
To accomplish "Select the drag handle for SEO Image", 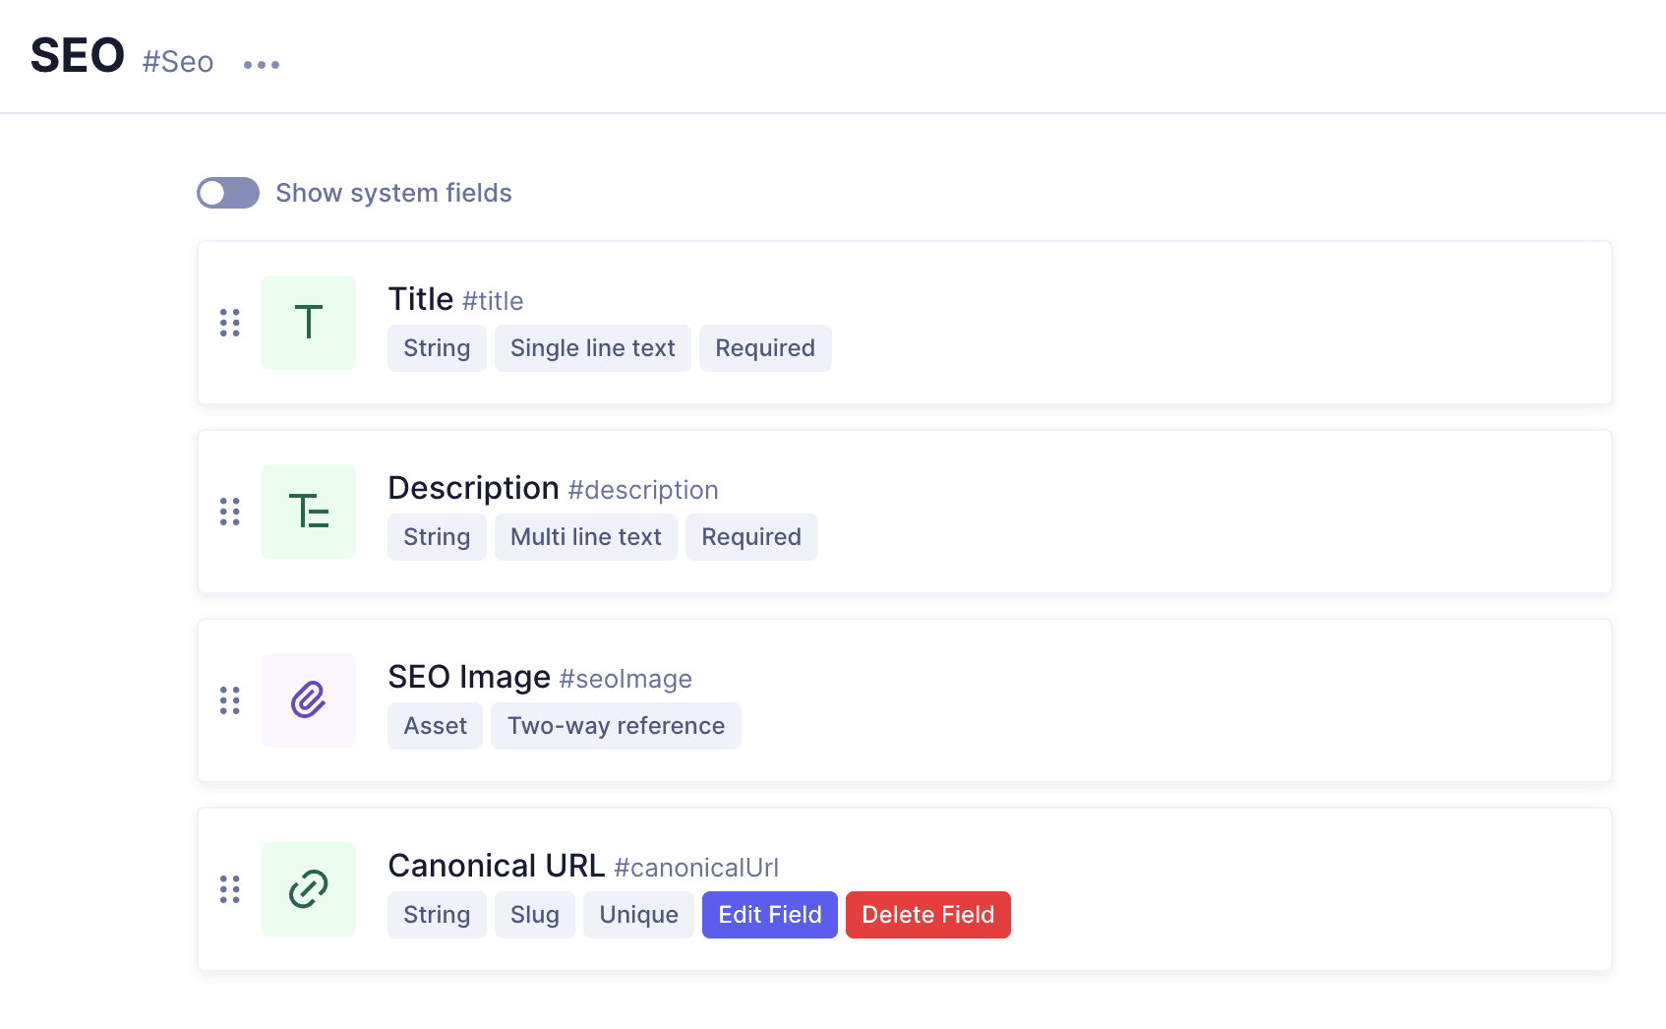I will click(230, 700).
